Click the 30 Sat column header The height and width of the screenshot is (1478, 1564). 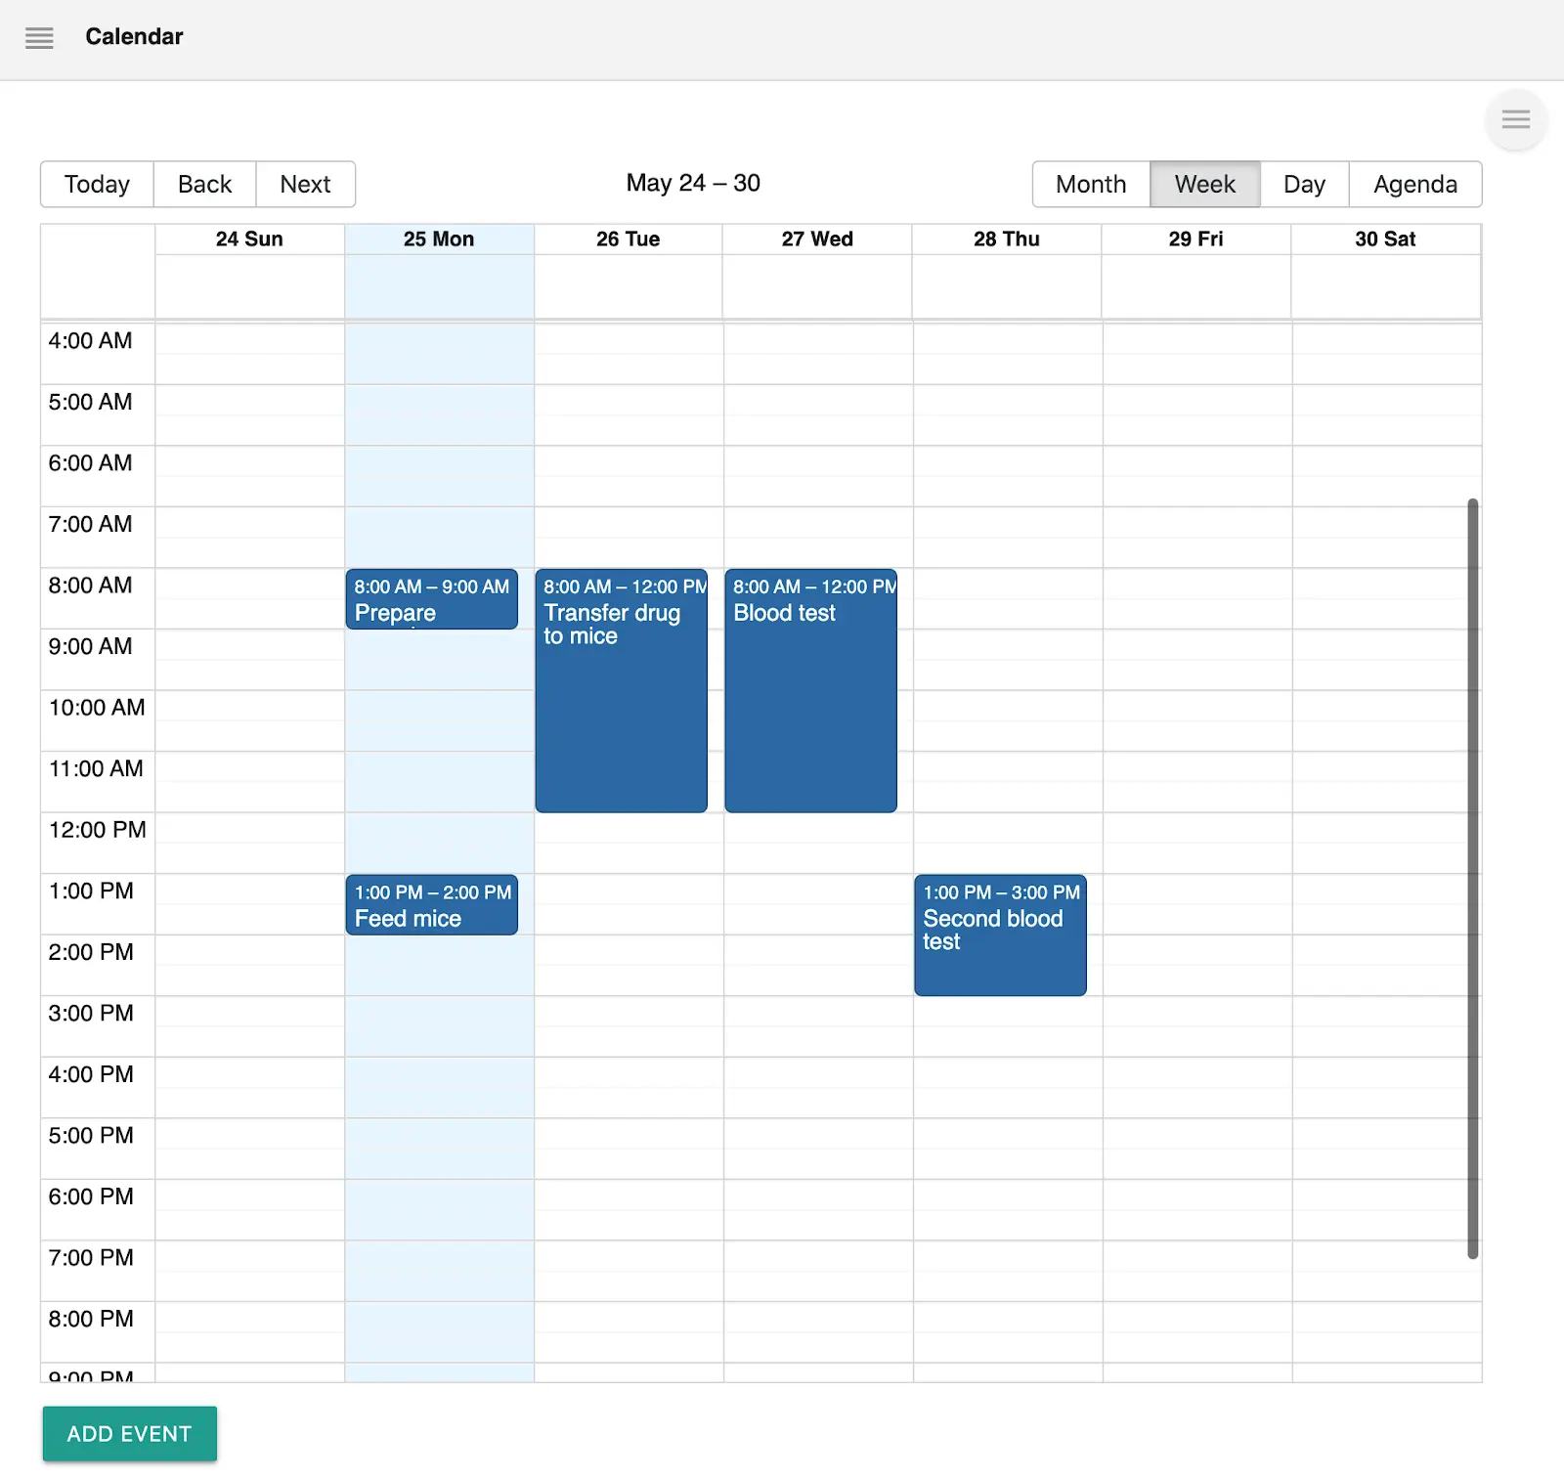(1385, 239)
